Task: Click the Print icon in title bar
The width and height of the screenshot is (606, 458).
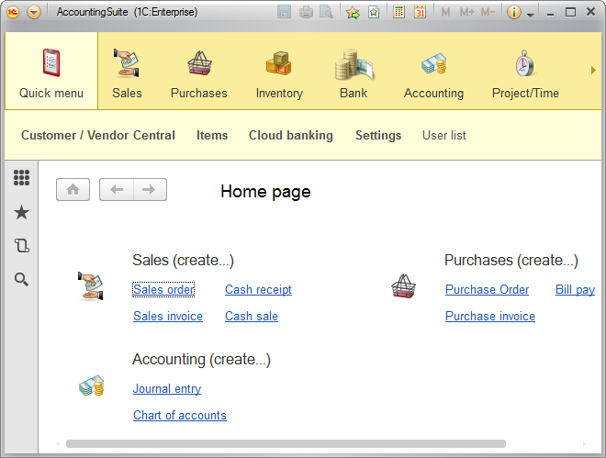Action: pyautogui.click(x=306, y=12)
